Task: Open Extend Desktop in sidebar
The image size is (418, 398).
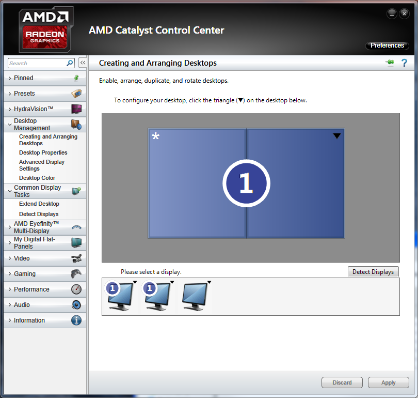Action: 39,204
